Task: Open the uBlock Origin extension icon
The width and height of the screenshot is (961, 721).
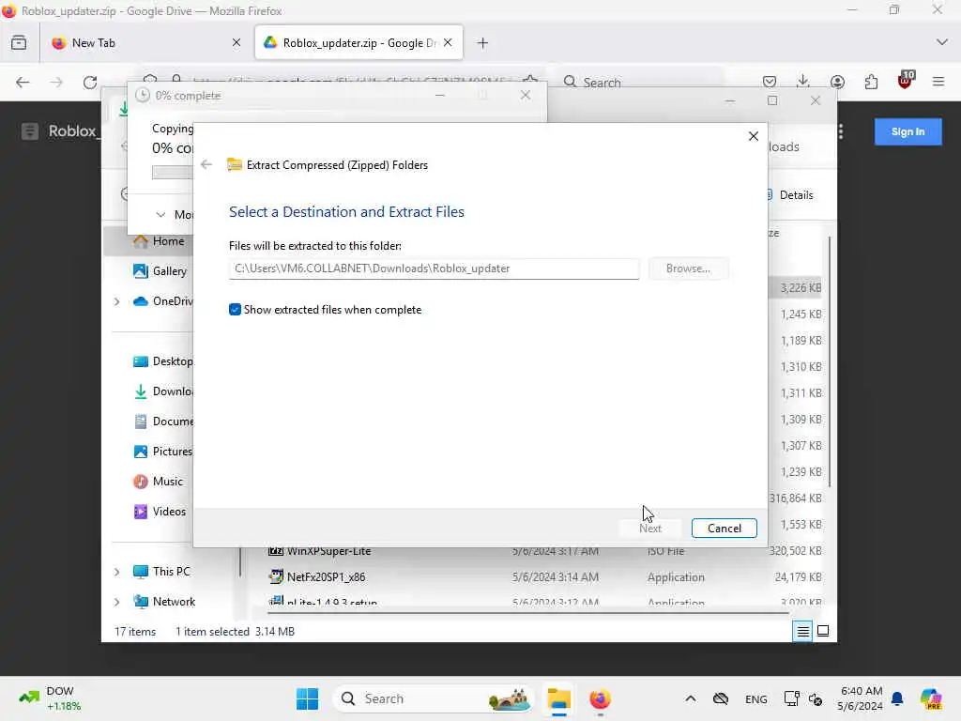Action: 906,81
